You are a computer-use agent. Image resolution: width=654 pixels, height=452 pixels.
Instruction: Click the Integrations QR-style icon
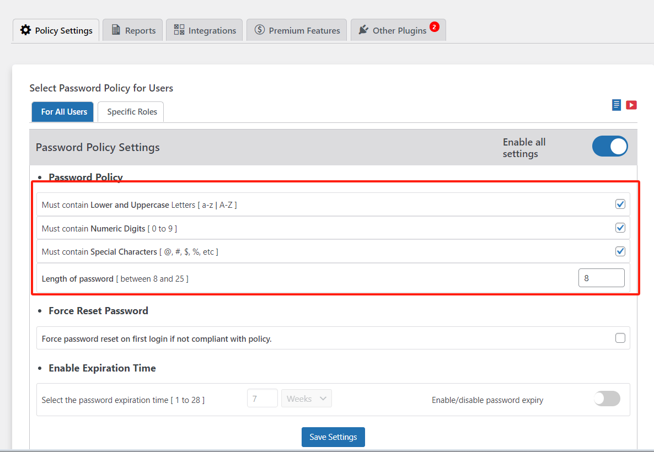click(x=179, y=30)
